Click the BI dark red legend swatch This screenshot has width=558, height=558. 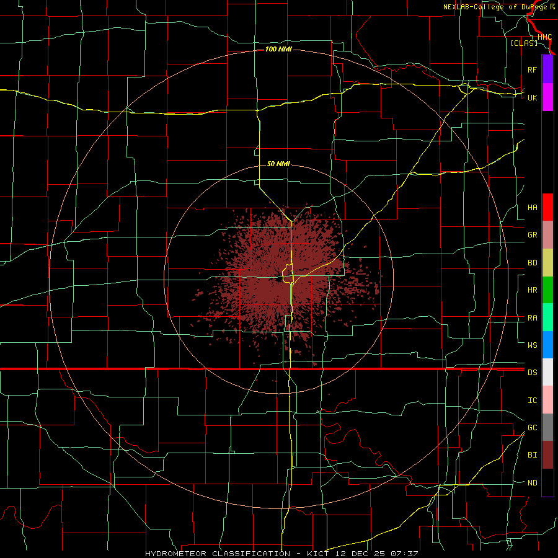[547, 455]
